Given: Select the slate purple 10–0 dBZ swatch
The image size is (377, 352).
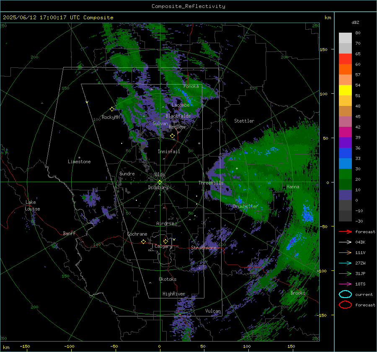Looking at the screenshot, I should point(345,195).
